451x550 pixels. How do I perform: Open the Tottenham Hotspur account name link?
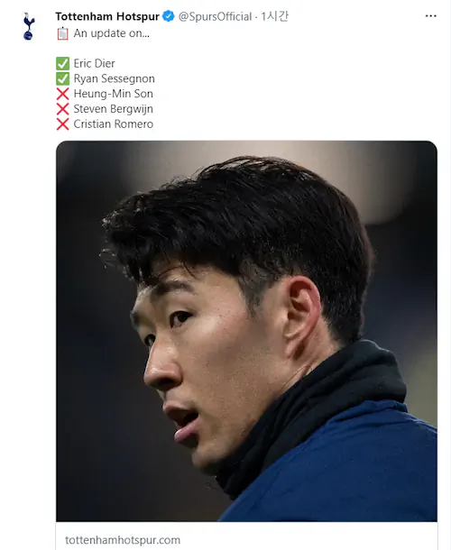pyautogui.click(x=107, y=16)
